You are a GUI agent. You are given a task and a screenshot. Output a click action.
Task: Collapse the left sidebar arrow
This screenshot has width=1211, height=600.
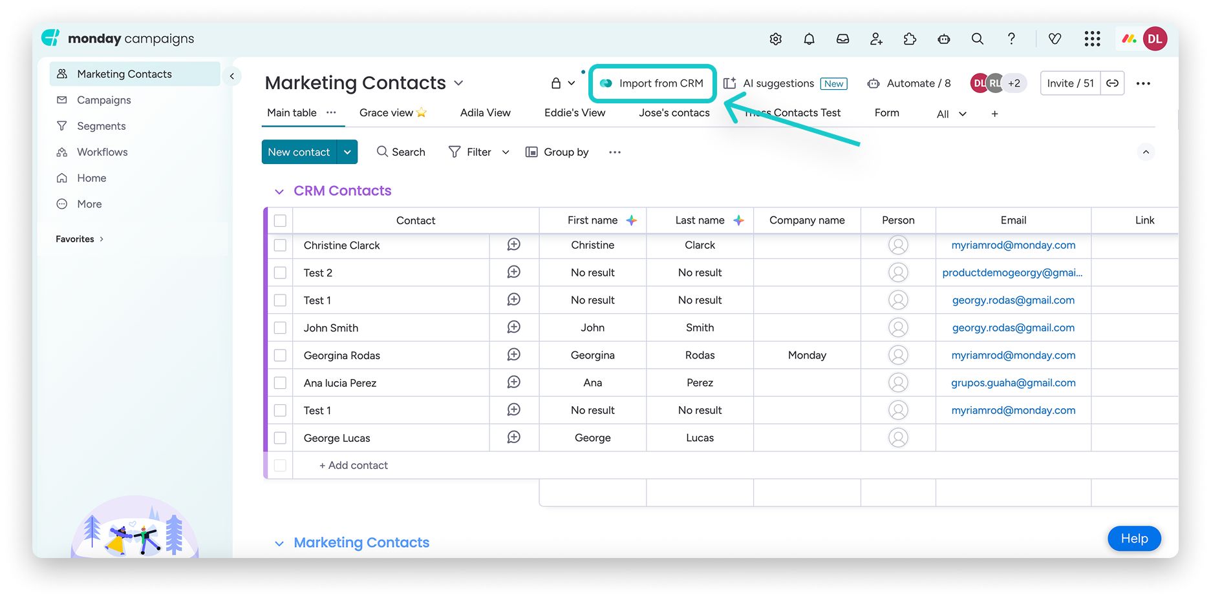231,76
